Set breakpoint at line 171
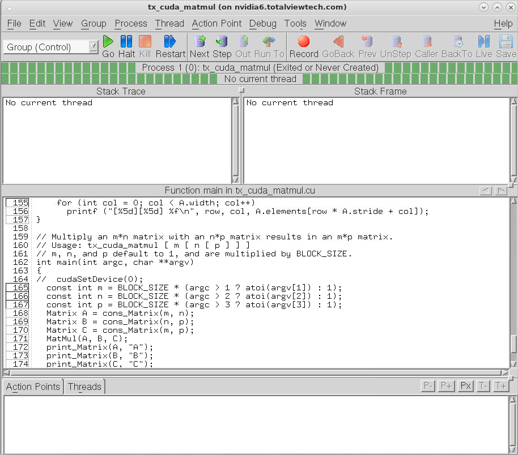 coord(18,338)
